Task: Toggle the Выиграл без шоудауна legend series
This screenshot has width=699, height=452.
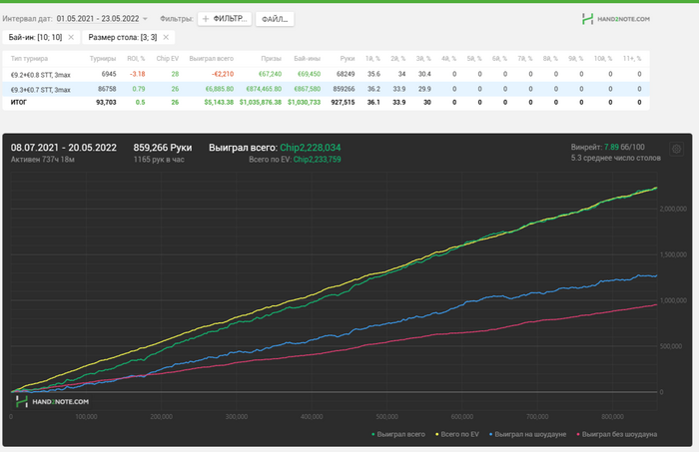Action: pos(616,434)
